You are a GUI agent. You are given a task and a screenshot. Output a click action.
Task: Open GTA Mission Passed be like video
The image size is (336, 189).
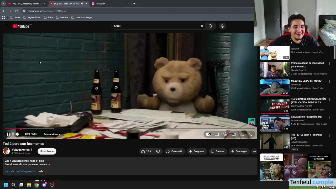point(306,117)
